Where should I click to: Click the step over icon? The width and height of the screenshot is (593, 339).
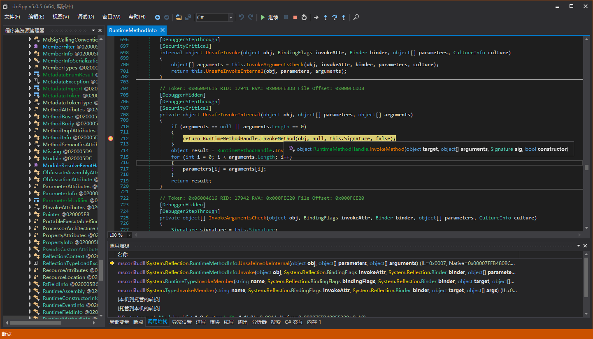[335, 17]
